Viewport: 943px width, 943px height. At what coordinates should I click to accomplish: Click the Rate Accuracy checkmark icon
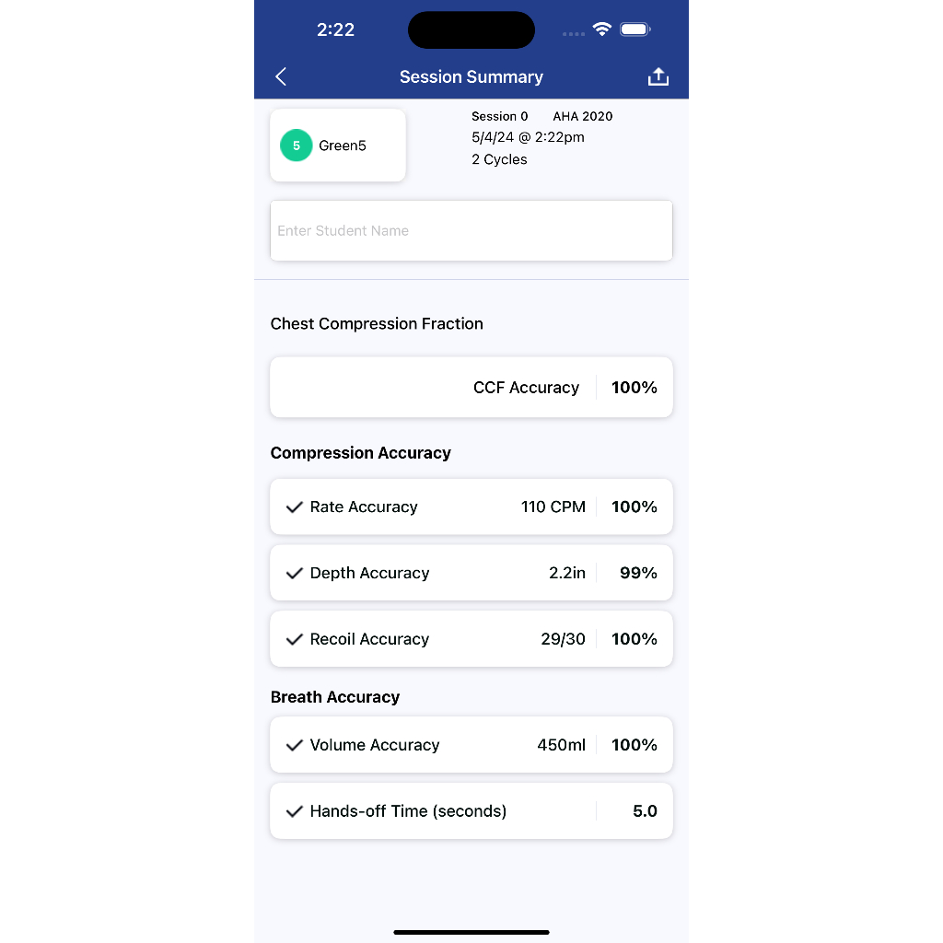[x=295, y=507]
